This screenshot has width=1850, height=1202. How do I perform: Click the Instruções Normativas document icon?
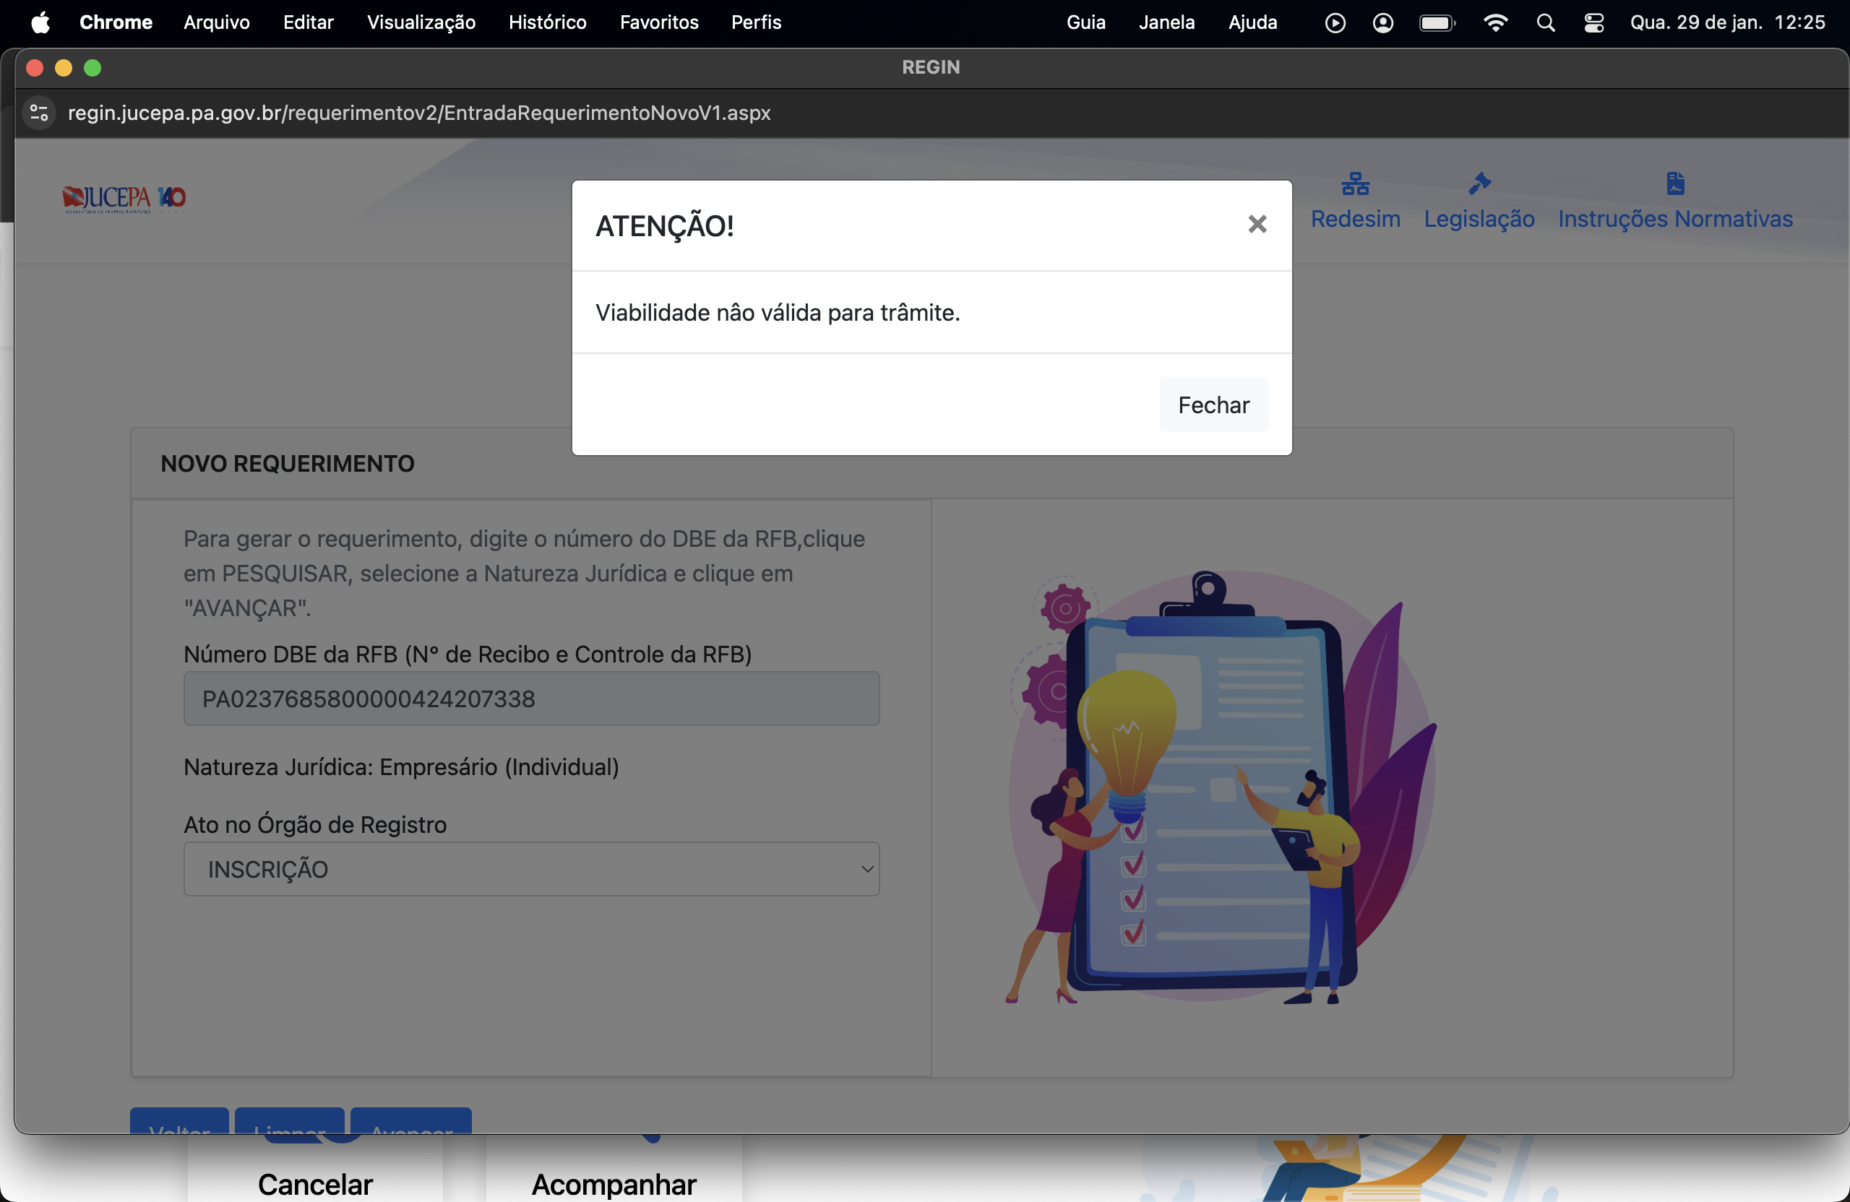click(1675, 184)
